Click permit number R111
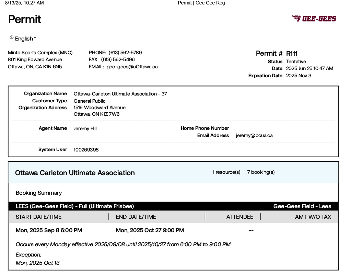This screenshot has height=272, width=350. coord(292,54)
